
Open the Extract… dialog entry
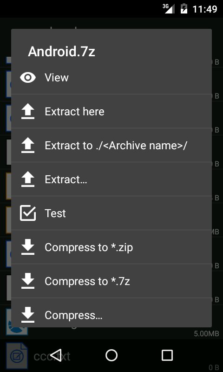[111, 179]
